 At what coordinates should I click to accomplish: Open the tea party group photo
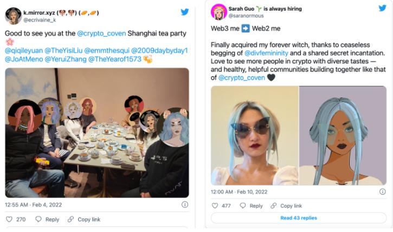point(97,132)
